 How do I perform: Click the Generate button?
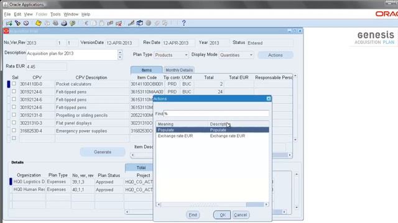pyautogui.click(x=103, y=152)
